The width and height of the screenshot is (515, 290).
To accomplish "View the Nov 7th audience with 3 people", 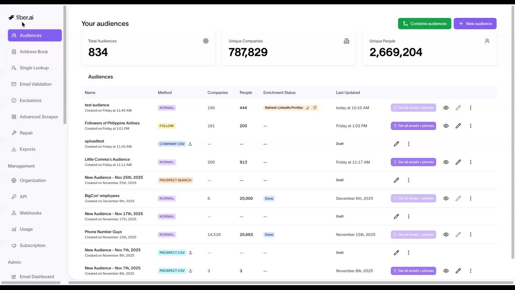I will point(446,271).
